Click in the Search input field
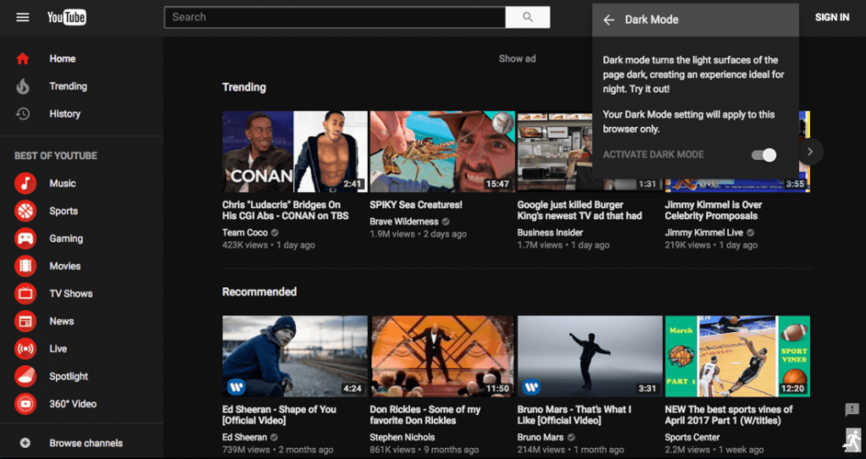 (335, 17)
